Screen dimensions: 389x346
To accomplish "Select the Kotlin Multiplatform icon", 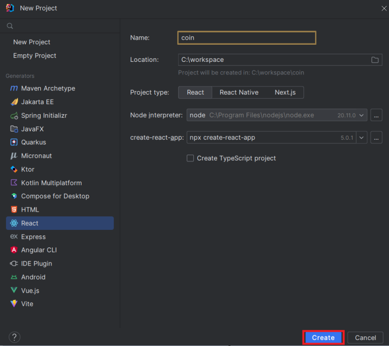I will tap(14, 183).
